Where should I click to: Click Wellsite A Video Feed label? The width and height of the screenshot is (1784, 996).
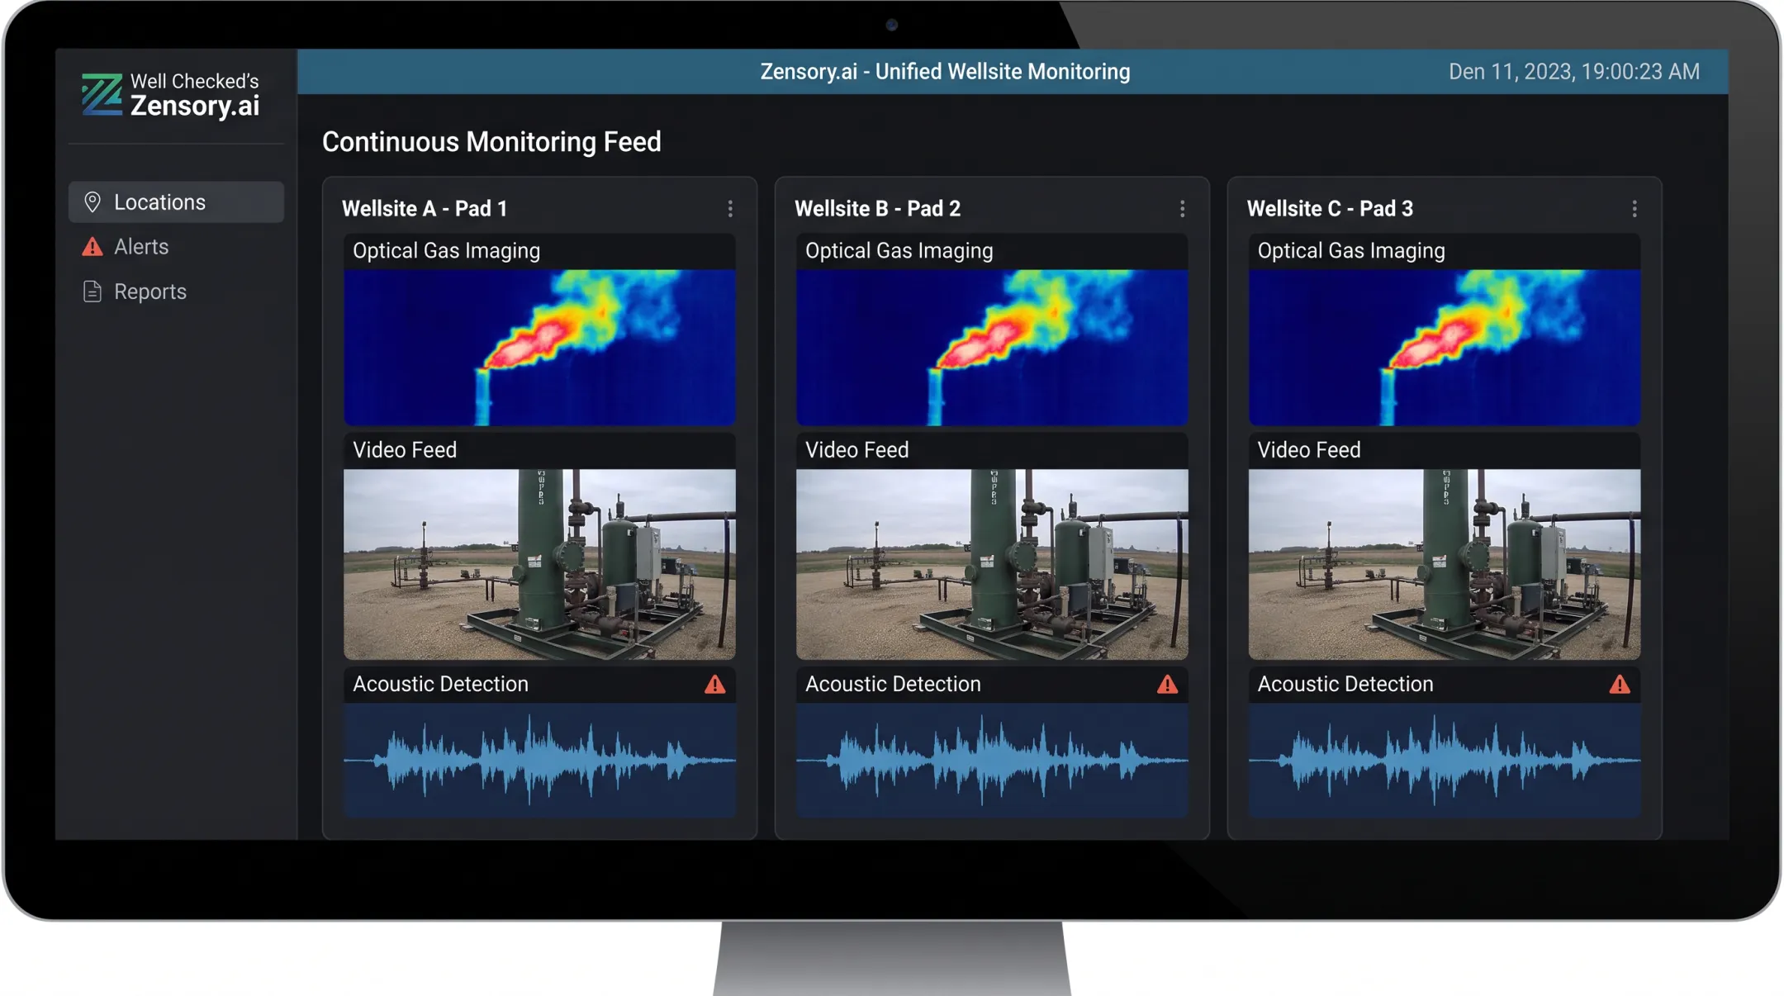pyautogui.click(x=405, y=450)
